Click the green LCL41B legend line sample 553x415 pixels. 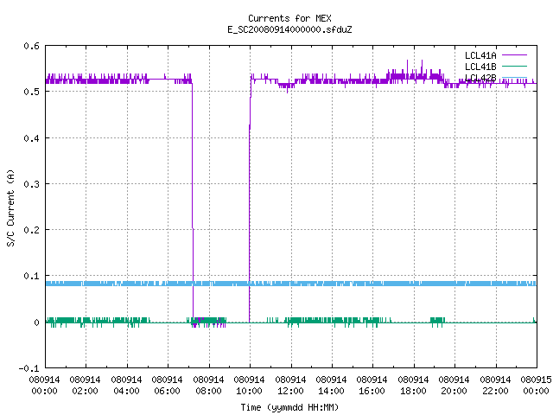point(514,66)
